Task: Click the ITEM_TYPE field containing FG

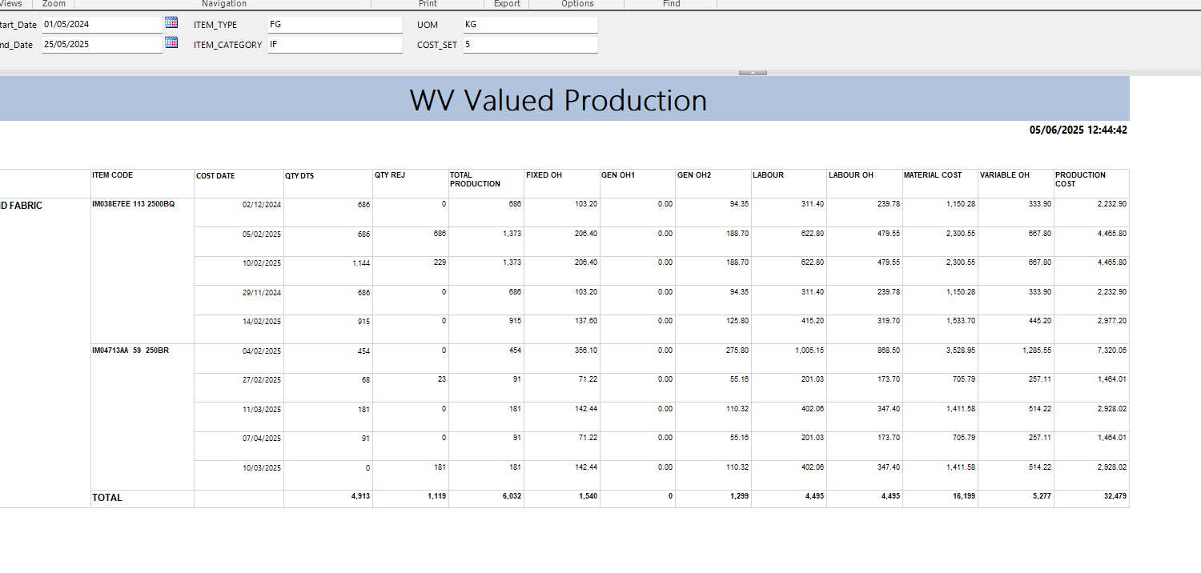Action: (x=335, y=25)
